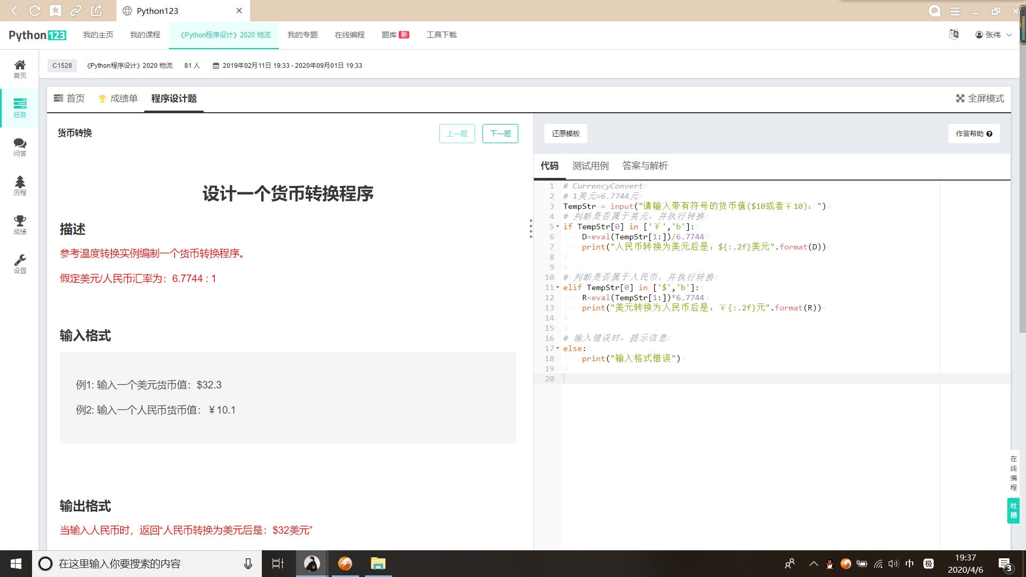This screenshot has width=1026, height=577.
Task: Click the panel divider drag handle dots
Action: coord(531,229)
